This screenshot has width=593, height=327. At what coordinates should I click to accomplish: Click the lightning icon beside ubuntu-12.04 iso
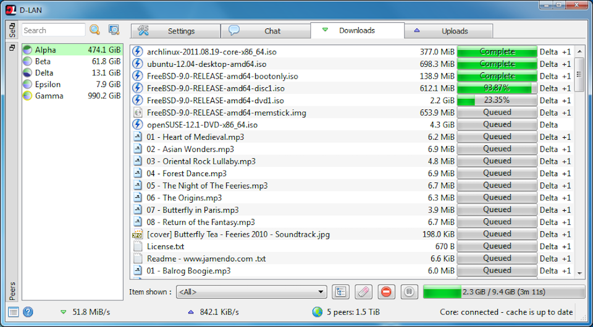pyautogui.click(x=138, y=64)
